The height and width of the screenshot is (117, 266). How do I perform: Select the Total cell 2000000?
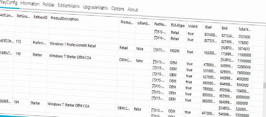(242, 103)
